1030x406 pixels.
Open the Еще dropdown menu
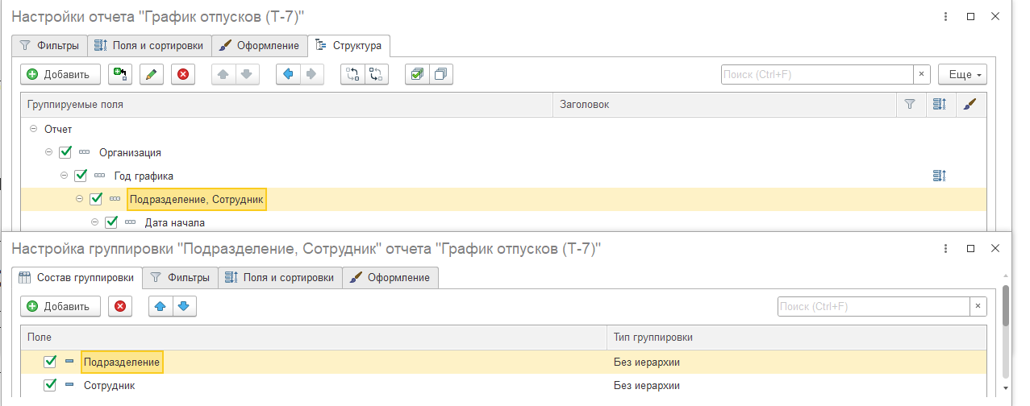pos(962,74)
